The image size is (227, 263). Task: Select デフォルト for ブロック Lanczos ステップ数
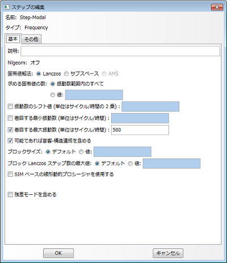tap(97, 164)
